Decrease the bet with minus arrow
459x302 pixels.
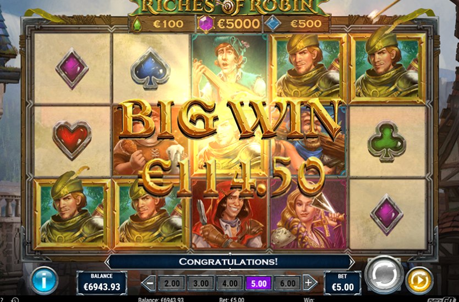click(150, 283)
